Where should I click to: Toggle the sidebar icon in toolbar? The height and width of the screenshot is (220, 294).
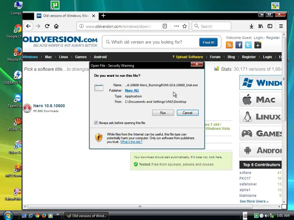(270, 26)
